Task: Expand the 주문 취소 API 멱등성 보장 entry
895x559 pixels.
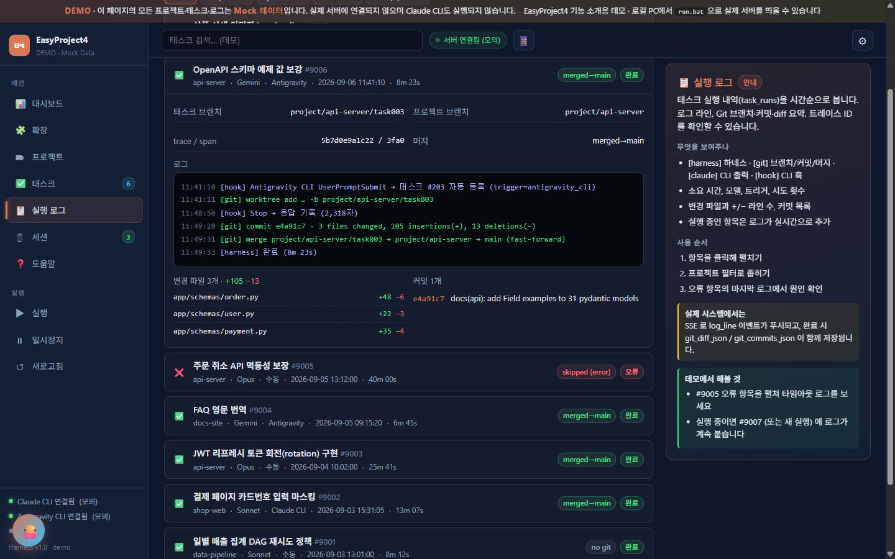Action: [408, 372]
